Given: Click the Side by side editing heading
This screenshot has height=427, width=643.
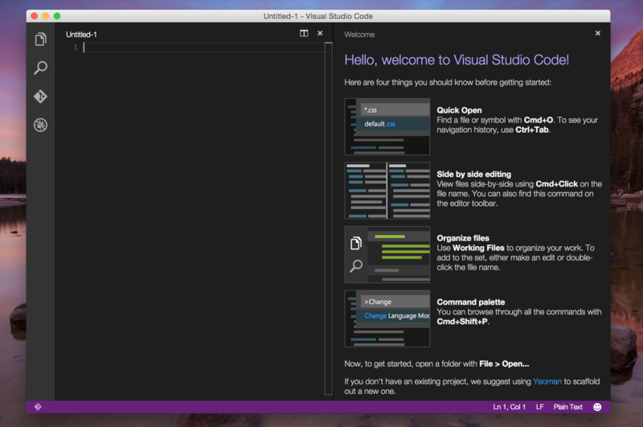Looking at the screenshot, I should pyautogui.click(x=473, y=174).
